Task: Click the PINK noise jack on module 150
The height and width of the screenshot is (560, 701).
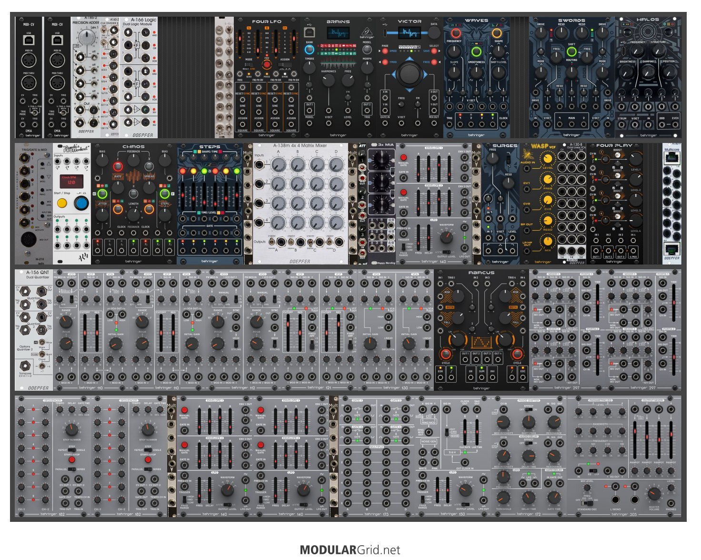Action: (434, 461)
